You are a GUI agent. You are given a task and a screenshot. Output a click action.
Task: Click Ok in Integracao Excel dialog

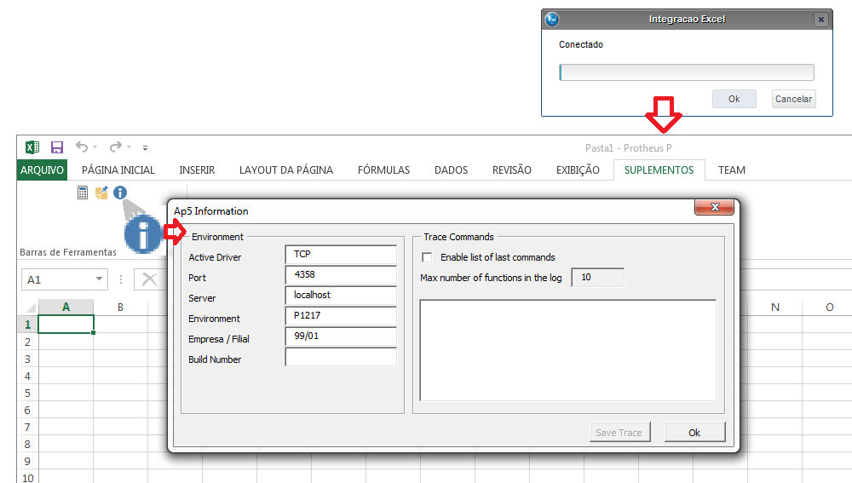tap(734, 99)
